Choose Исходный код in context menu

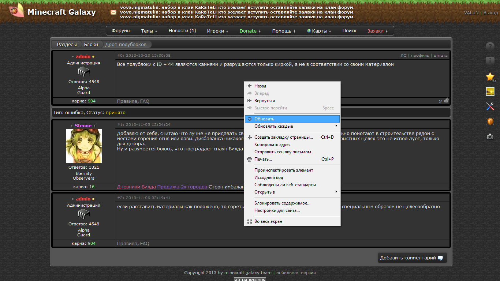(x=292, y=177)
